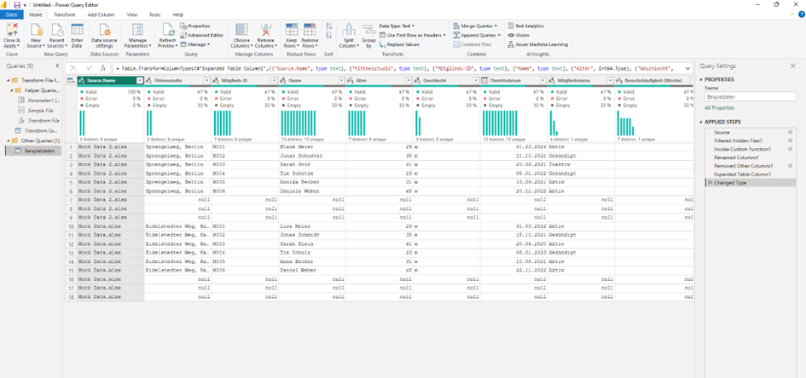Screen dimensions: 806x378
Task: Open Azure Machine Learning
Action: [x=537, y=44]
